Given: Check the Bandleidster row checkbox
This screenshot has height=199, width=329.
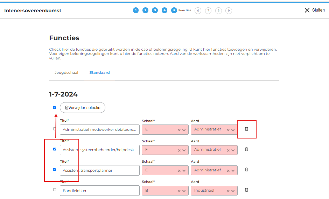Looking at the screenshot, I should pyautogui.click(x=55, y=190).
